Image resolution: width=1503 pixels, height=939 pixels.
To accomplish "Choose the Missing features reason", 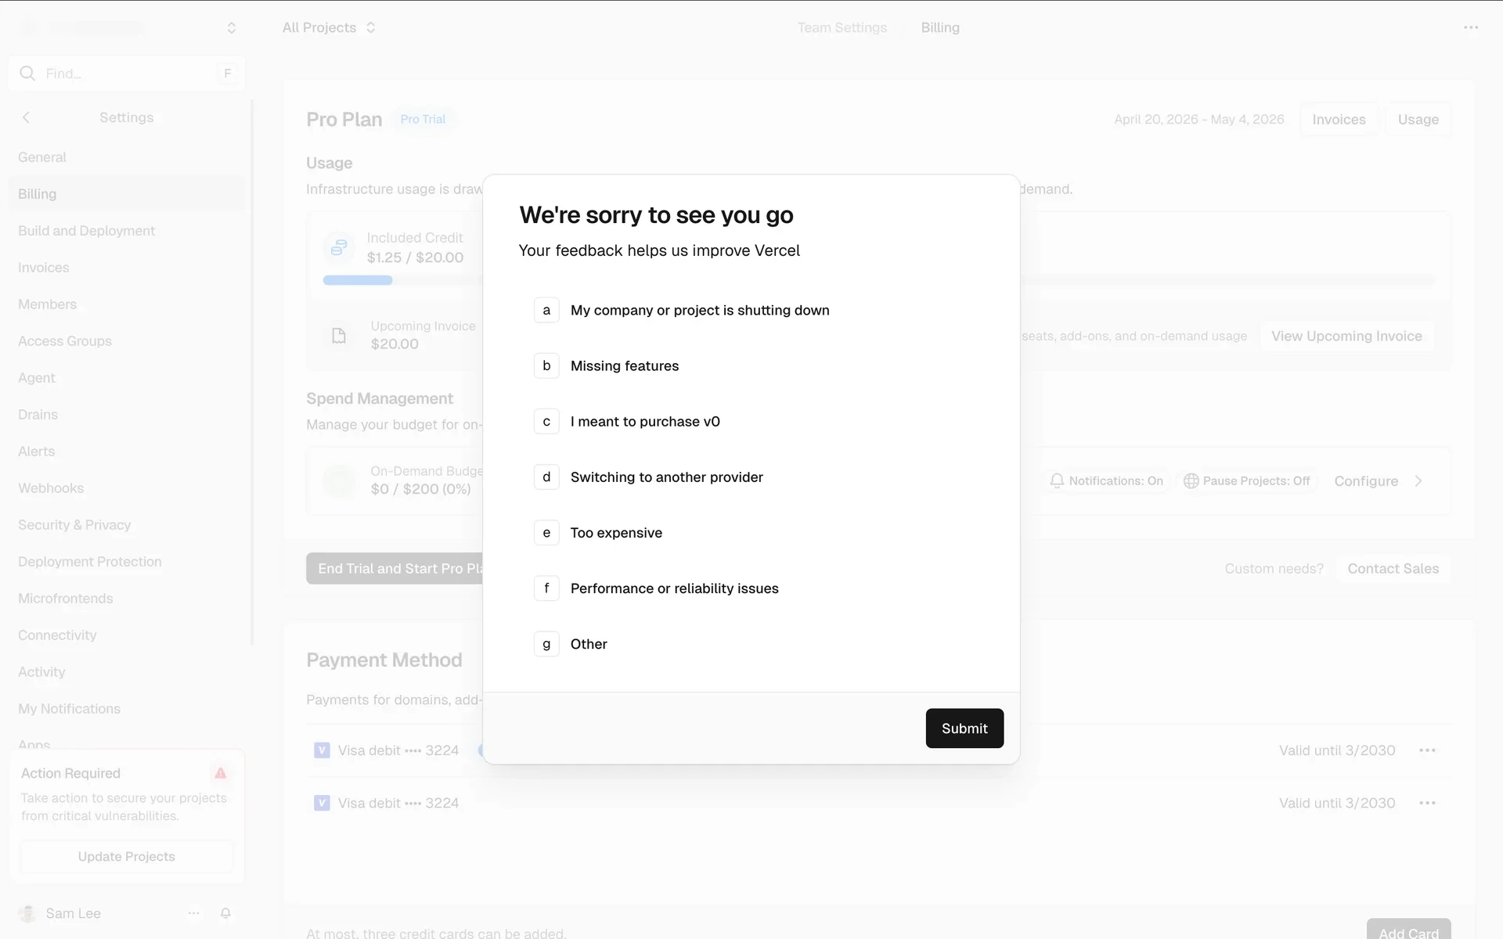I will point(751,366).
